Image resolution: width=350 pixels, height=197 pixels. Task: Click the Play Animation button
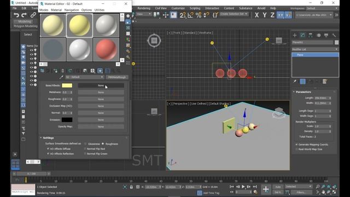pyautogui.click(x=243, y=187)
